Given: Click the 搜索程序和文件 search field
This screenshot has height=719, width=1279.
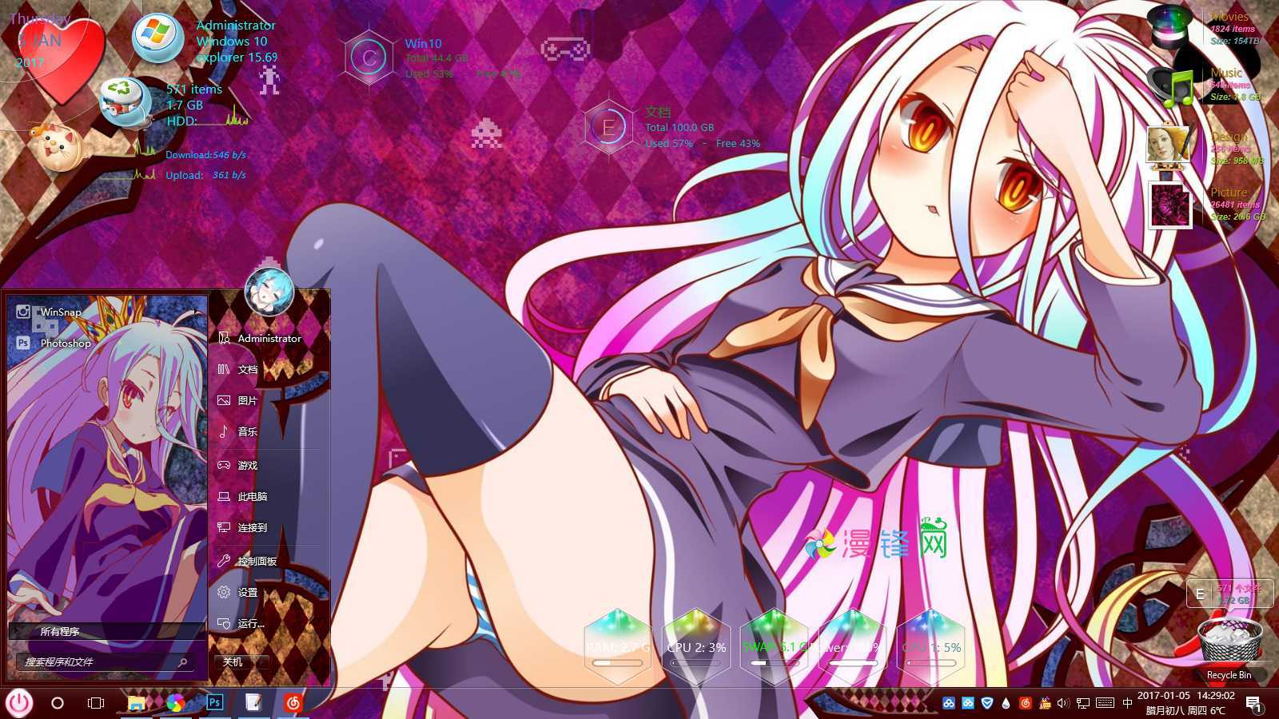Looking at the screenshot, I should [104, 661].
